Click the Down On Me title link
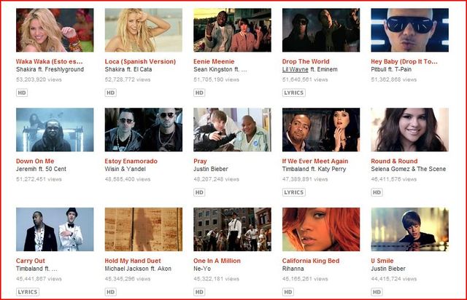This screenshot has width=467, height=300. coord(35,161)
